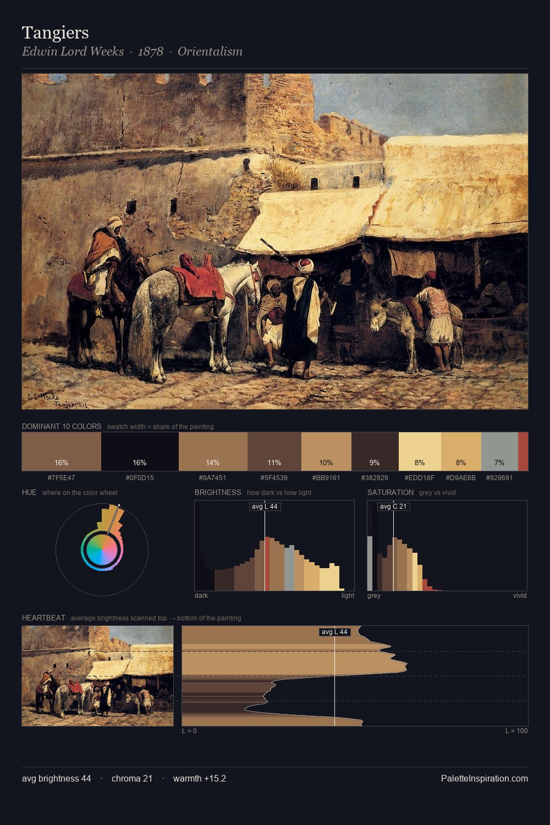Click the 'warmth +15.2' footer stat

(200, 778)
